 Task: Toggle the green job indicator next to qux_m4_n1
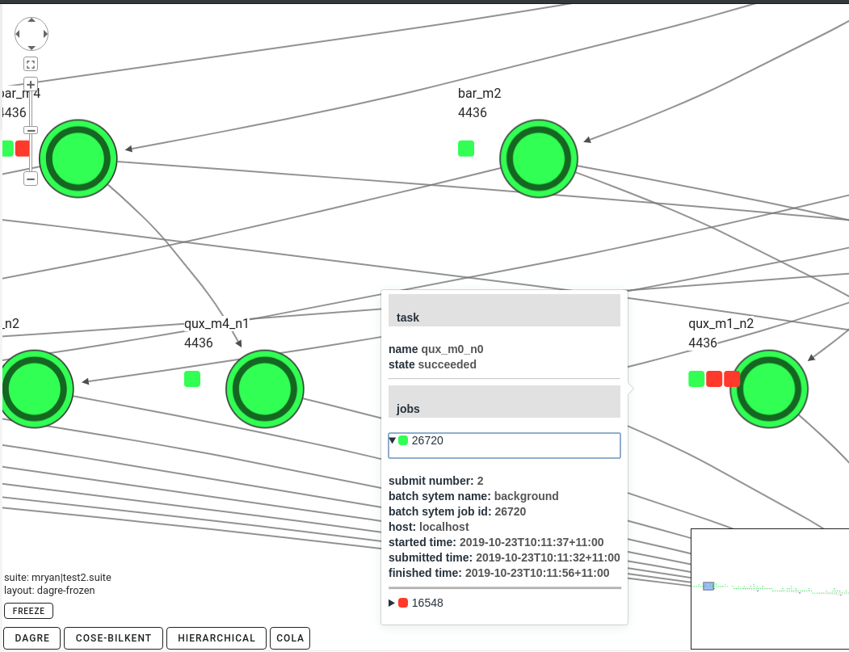pos(191,378)
